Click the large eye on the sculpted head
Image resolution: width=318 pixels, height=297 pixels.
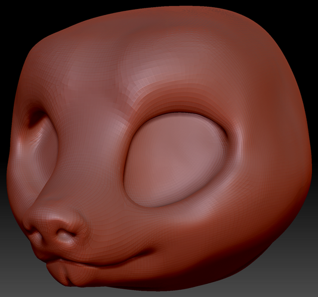175,160
